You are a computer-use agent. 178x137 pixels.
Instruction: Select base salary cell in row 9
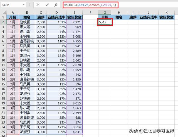[x=41, y=55]
